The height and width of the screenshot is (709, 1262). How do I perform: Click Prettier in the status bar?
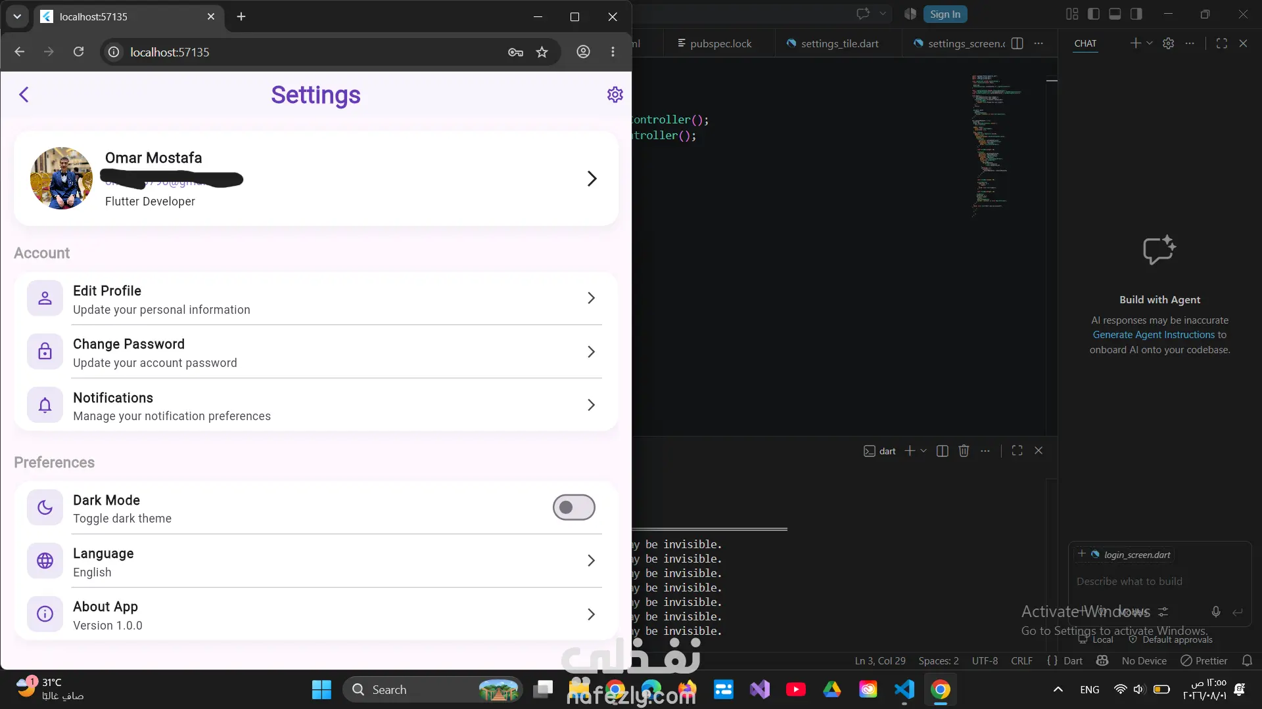[x=1204, y=661]
